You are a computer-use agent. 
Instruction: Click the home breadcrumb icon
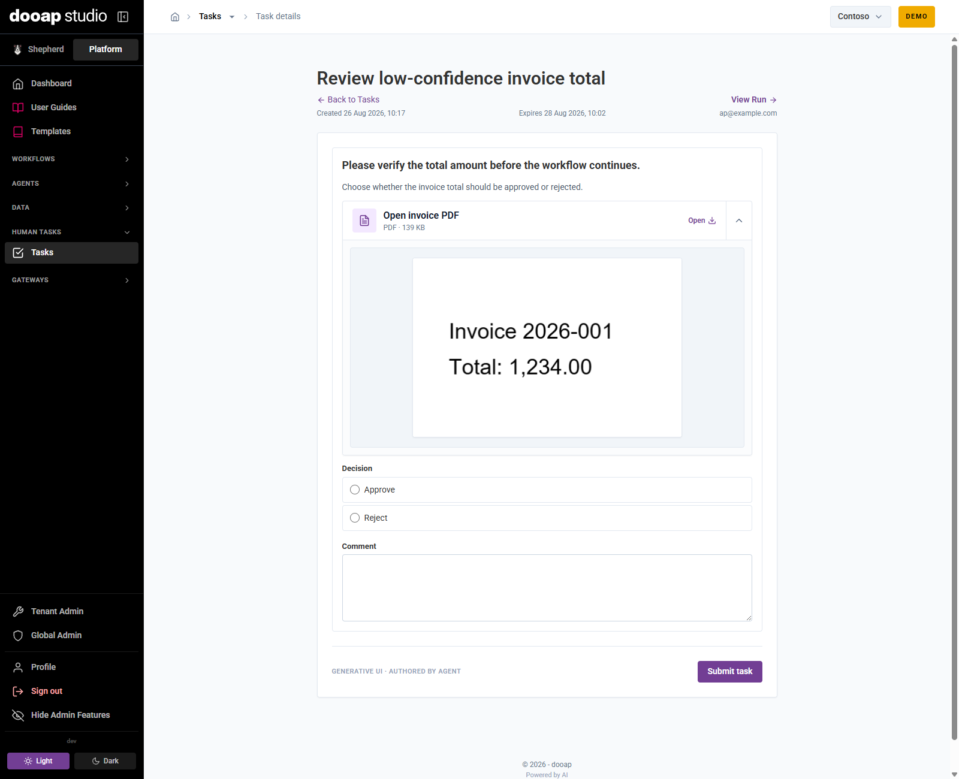point(175,17)
